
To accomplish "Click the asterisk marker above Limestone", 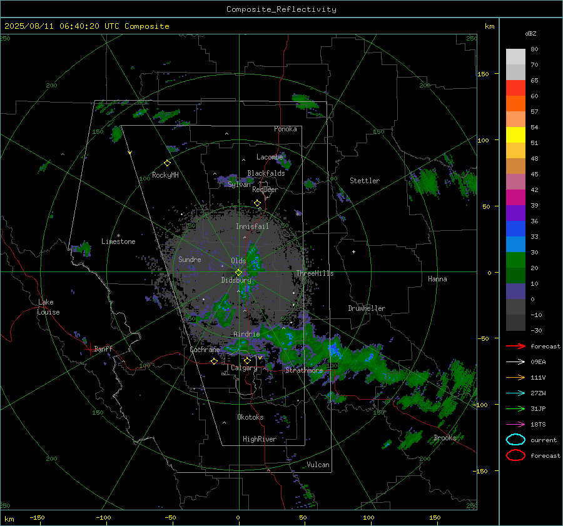I will pyautogui.click(x=118, y=236).
